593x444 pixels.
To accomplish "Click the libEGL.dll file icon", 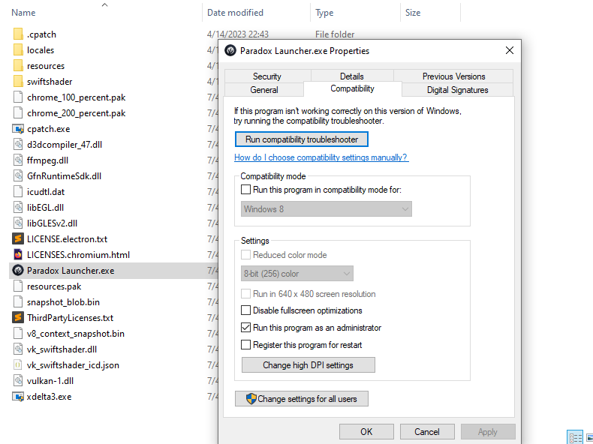I will (x=18, y=208).
